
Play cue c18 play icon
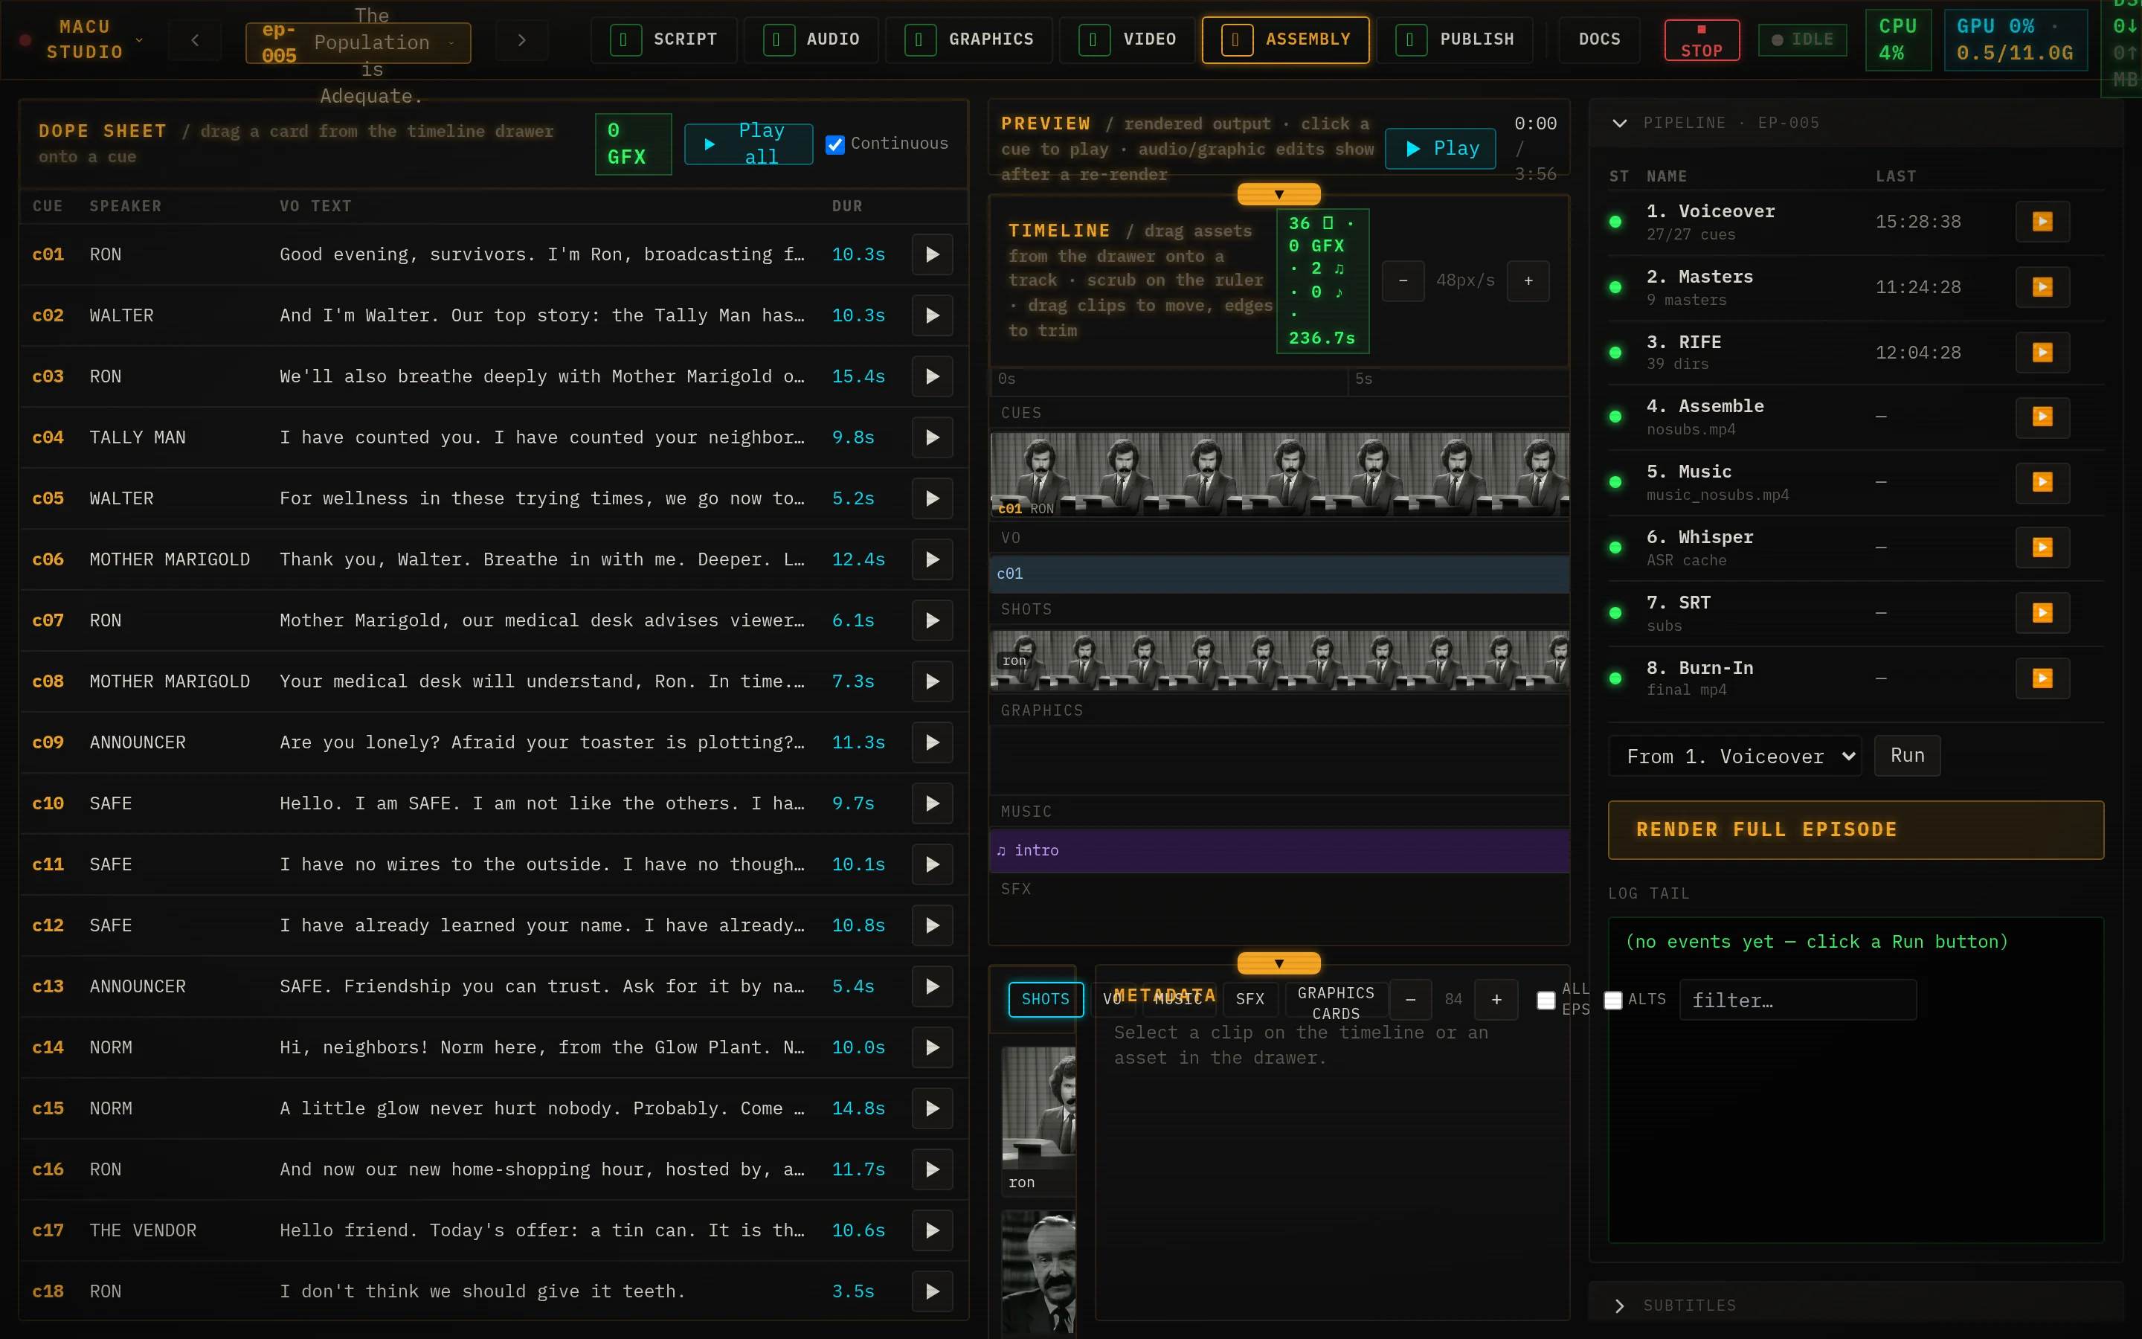[x=932, y=1292]
